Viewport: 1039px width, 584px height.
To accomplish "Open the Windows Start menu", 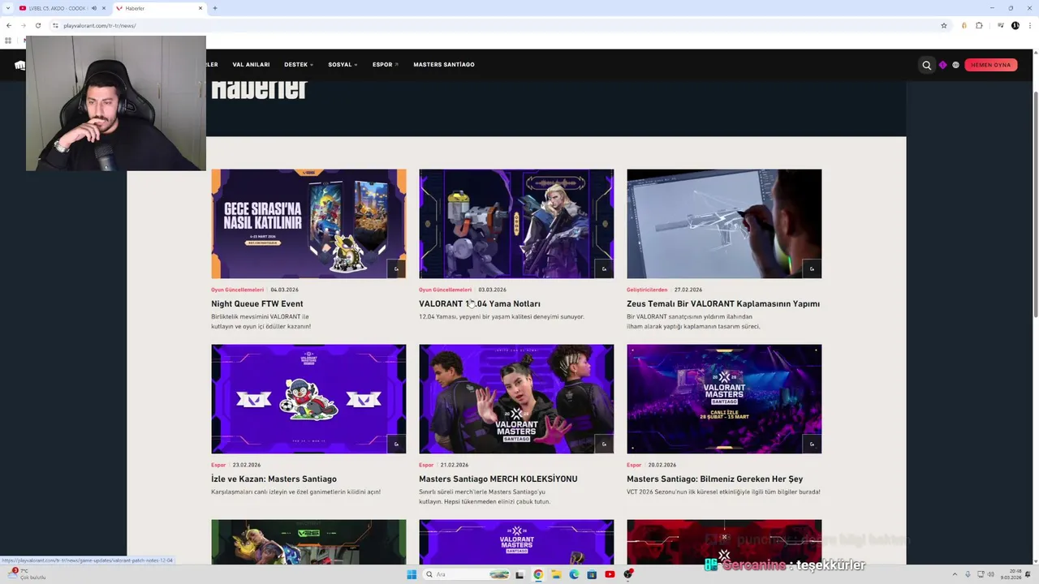I will point(412,574).
